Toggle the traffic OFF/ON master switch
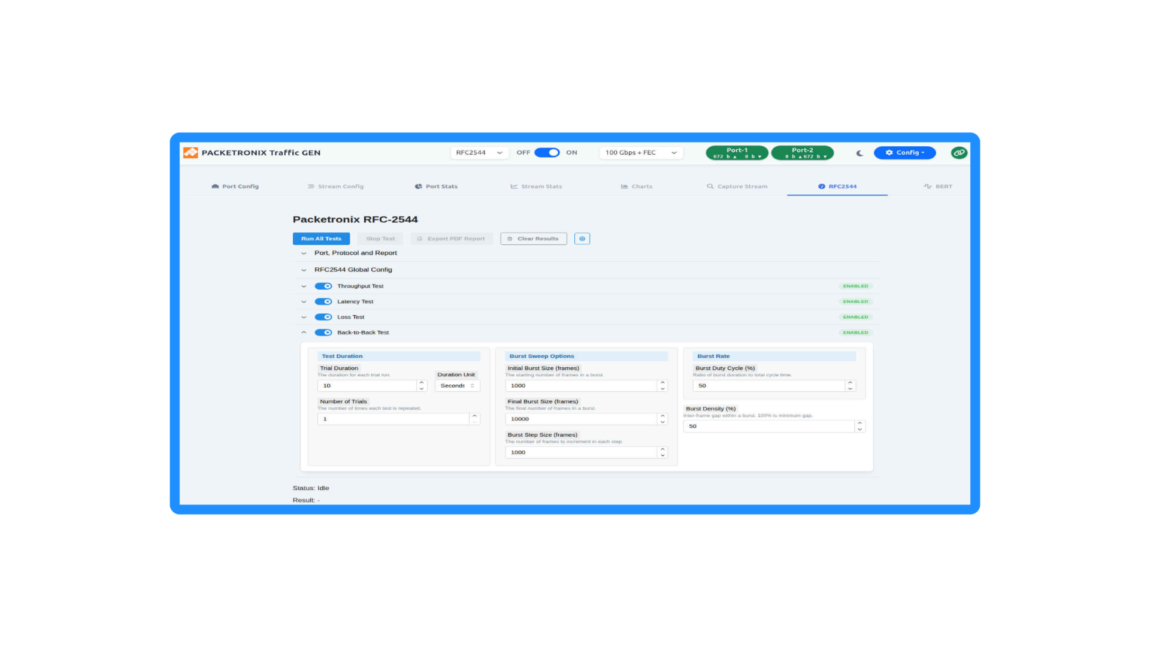This screenshot has width=1150, height=647. tap(547, 153)
